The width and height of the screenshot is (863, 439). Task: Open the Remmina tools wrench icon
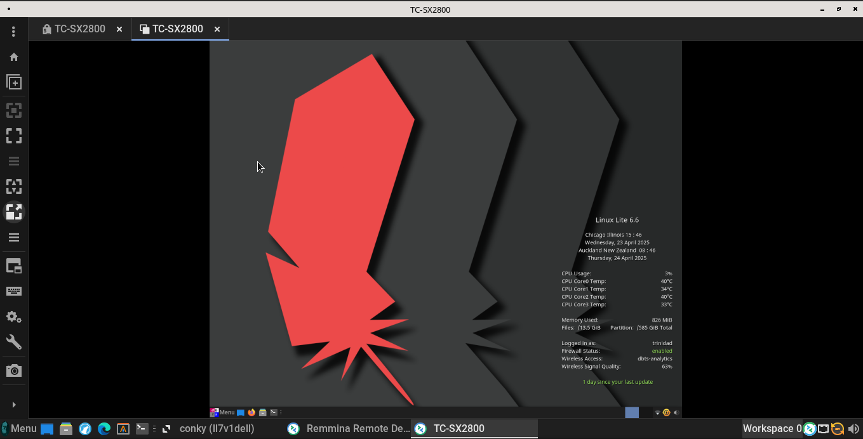(x=14, y=342)
